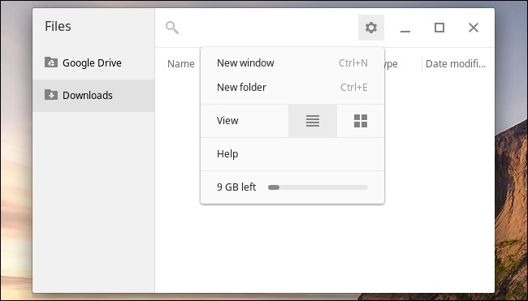The height and width of the screenshot is (301, 528).
Task: Choose New folder menu entry
Action: point(292,87)
